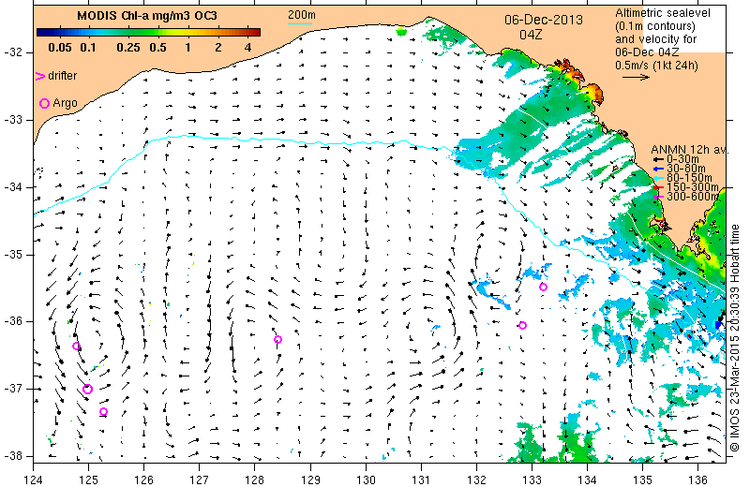Click the 133 longitude axis label

coord(532,479)
